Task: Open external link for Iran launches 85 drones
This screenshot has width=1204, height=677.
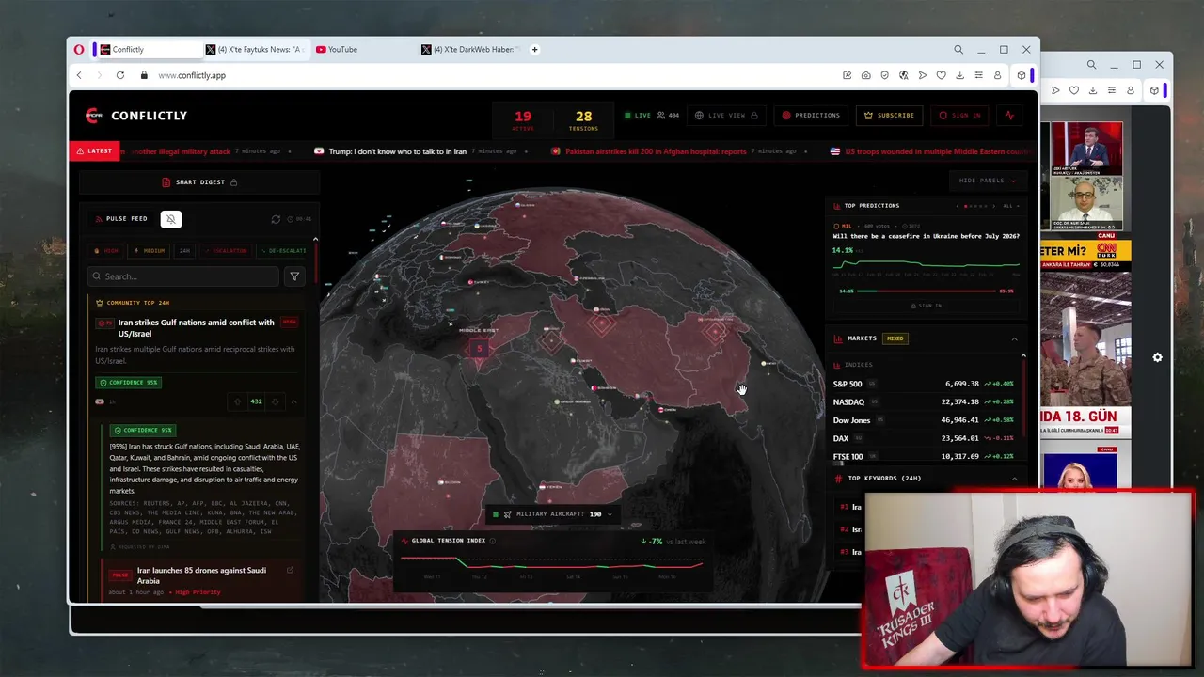Action: coord(290,570)
